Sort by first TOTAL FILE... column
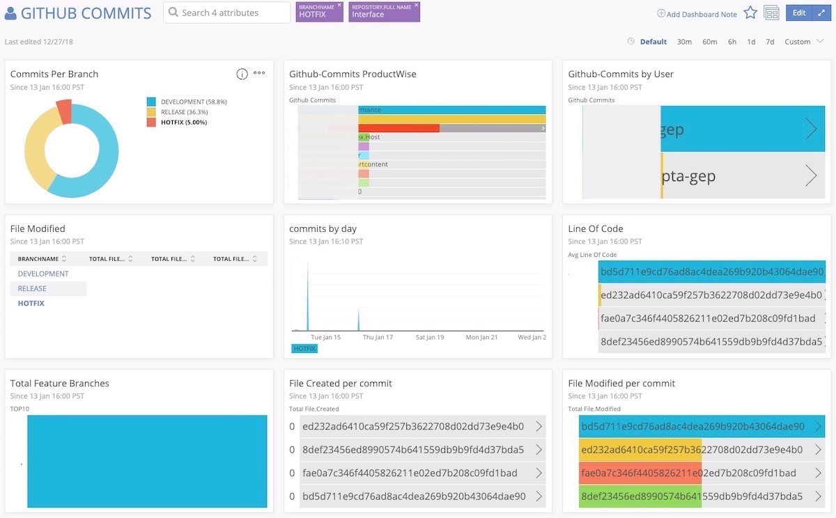 click(111, 259)
